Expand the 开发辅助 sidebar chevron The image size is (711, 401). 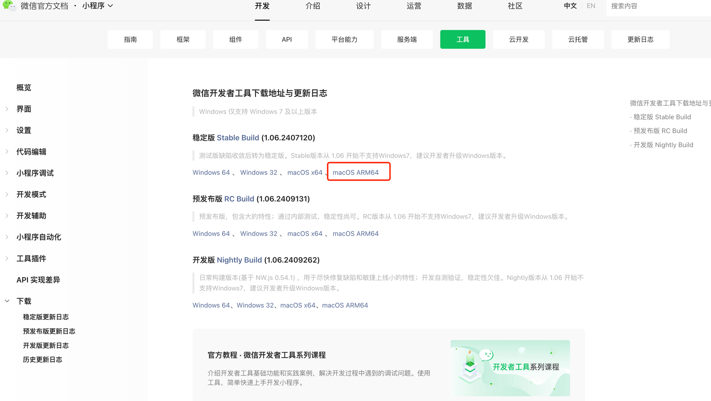tap(7, 216)
